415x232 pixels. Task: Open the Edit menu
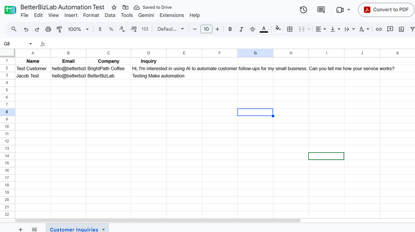pyautogui.click(x=38, y=15)
